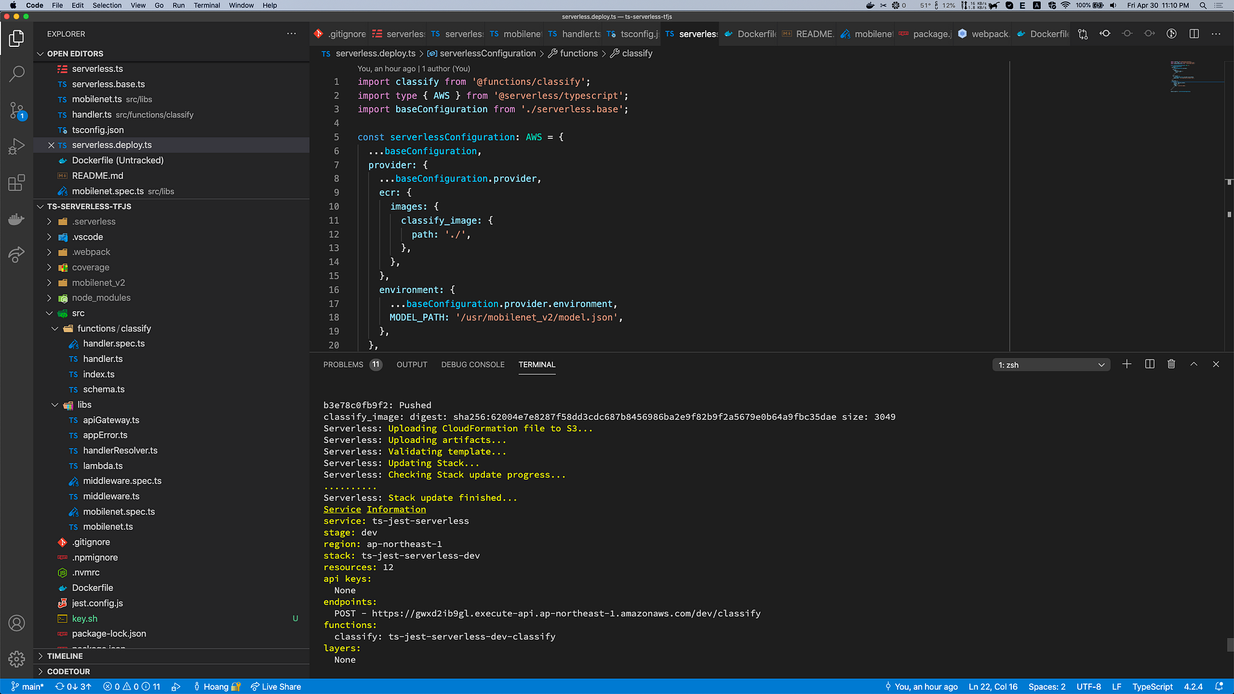Switch to the PROBLEMS panel tab
1234x694 pixels.
click(x=343, y=365)
